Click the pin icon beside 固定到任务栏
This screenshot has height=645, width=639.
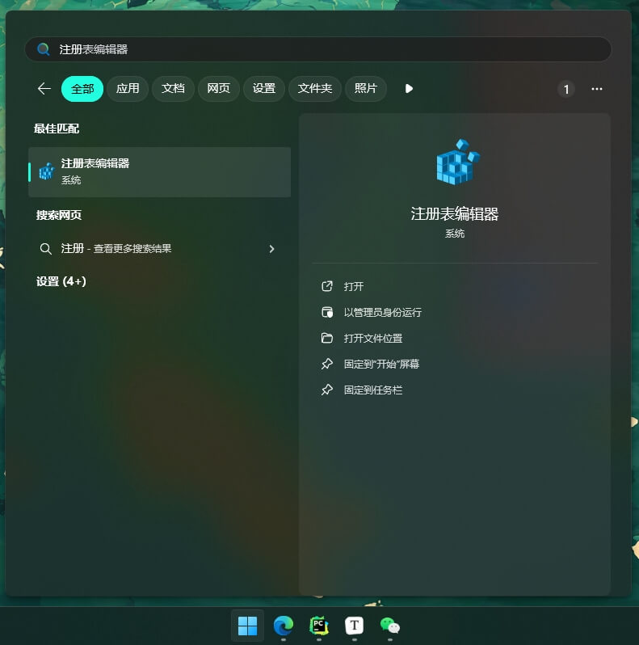click(327, 390)
